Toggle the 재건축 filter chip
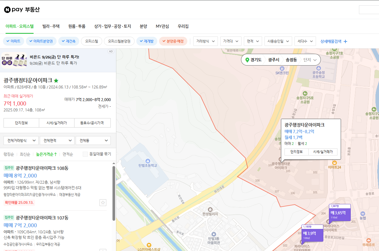The image size is (379, 251). 69,41
